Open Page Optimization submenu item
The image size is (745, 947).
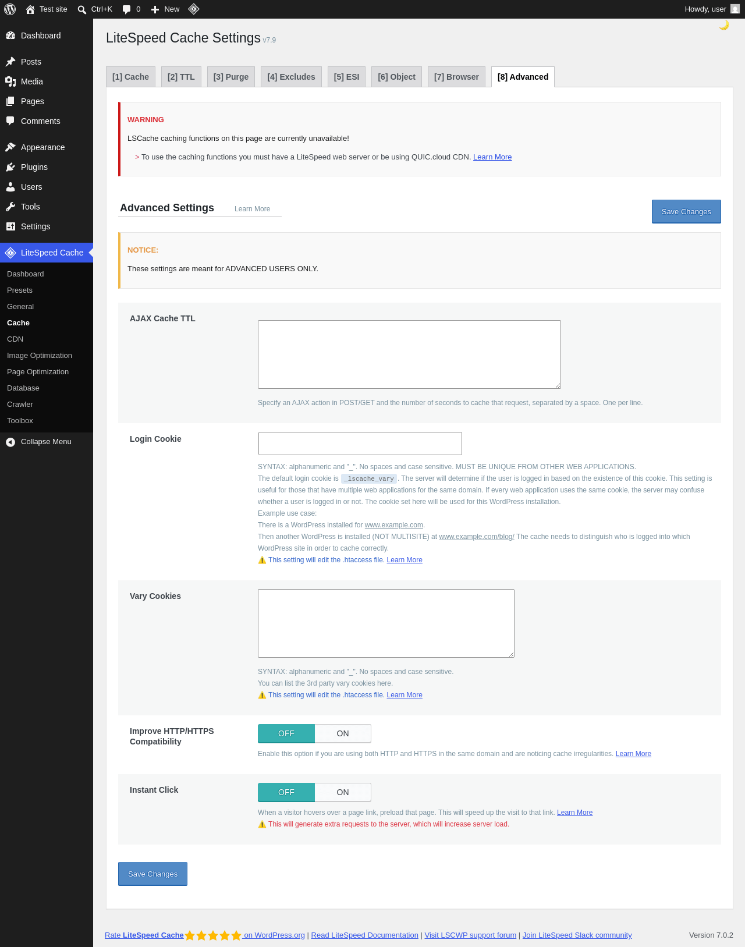[x=38, y=372]
